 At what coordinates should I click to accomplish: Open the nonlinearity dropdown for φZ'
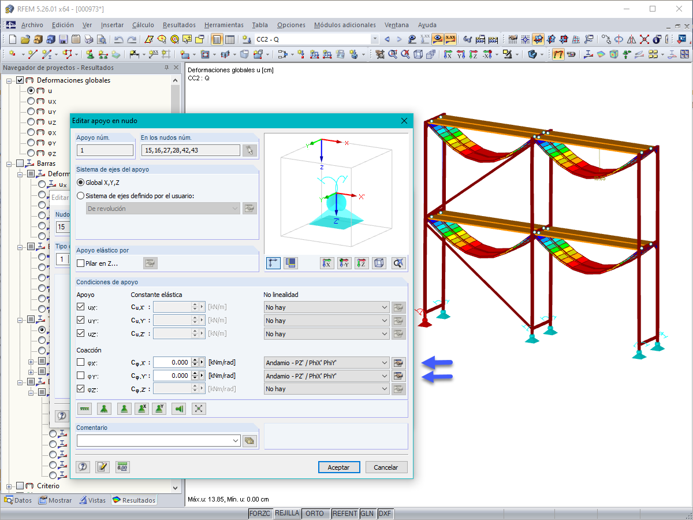click(x=327, y=389)
